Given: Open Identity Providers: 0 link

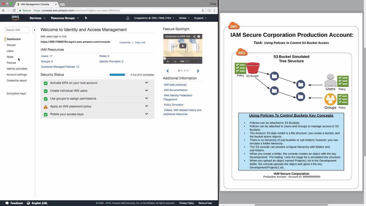Looking at the screenshot, I should point(111,62).
